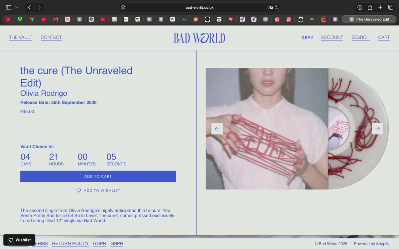This screenshot has width=399, height=249.
Task: Reload the page with the refresh icon
Action: (277, 7)
